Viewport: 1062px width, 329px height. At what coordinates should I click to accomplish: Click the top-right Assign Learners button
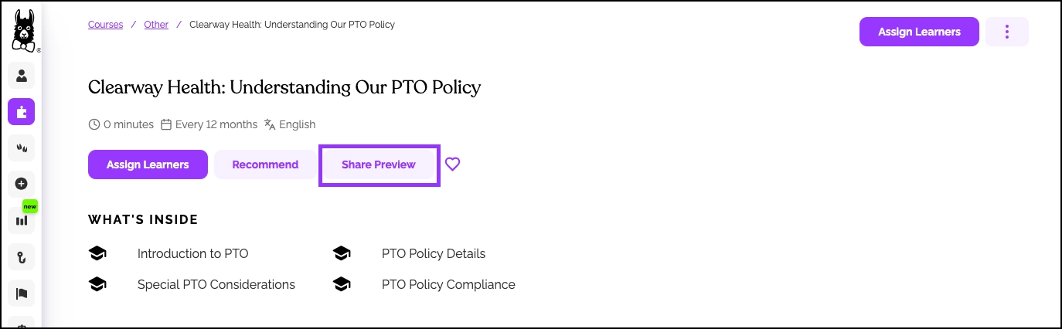tap(919, 32)
